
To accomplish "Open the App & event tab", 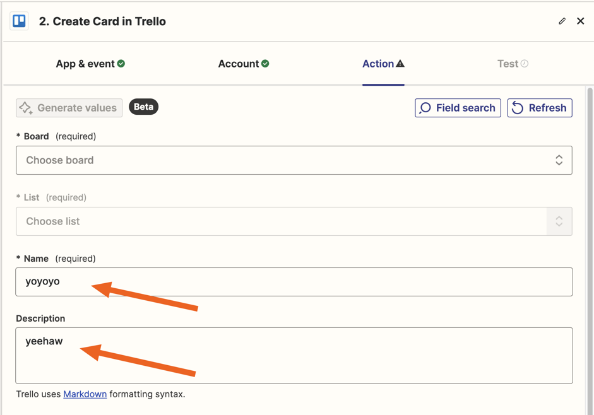I will click(x=90, y=64).
